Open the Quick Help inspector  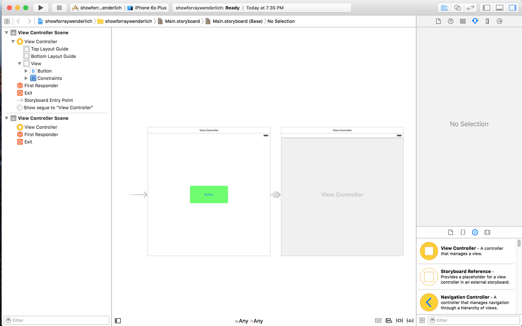pos(450,21)
